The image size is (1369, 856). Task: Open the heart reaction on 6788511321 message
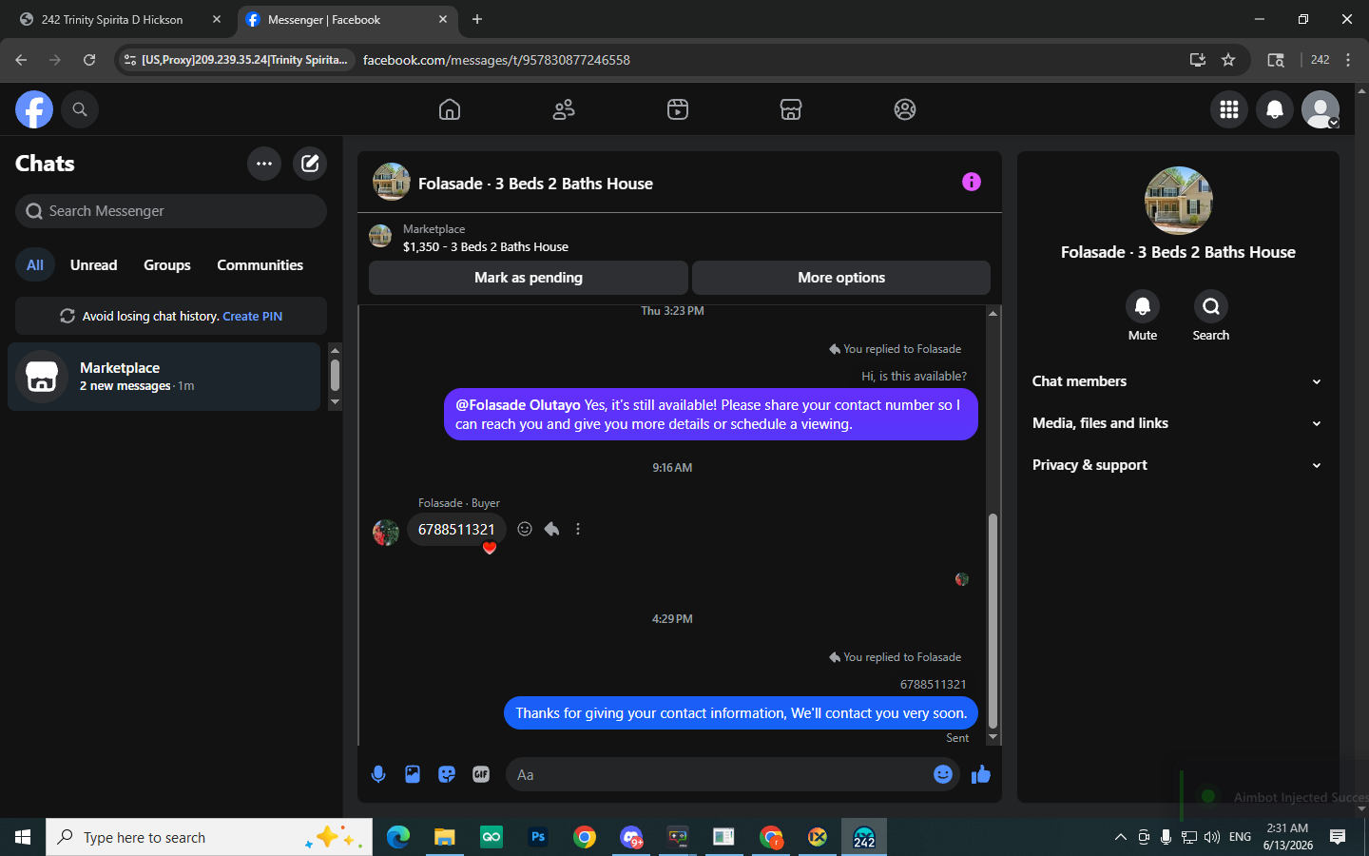[490, 548]
